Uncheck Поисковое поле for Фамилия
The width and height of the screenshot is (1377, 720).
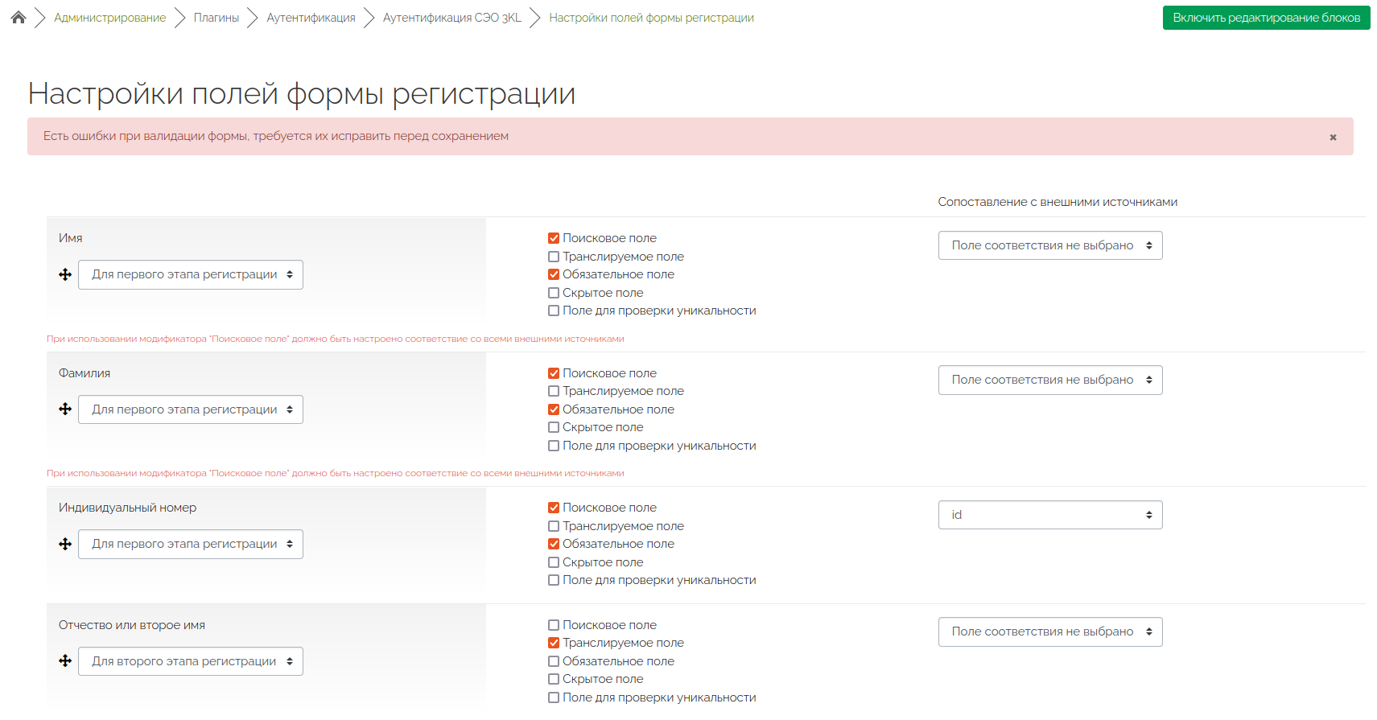(554, 373)
